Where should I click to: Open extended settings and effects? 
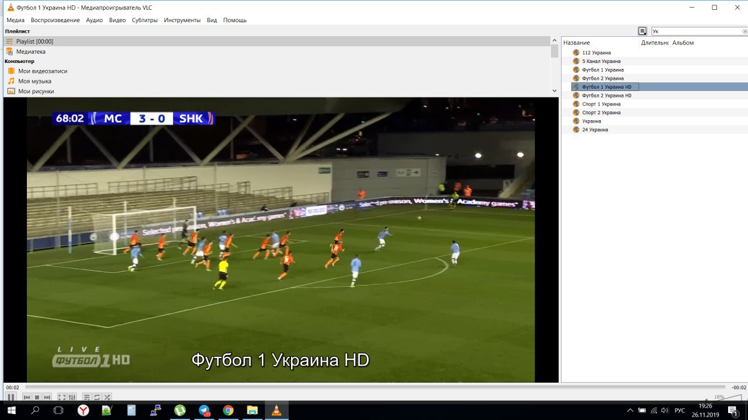click(72, 397)
